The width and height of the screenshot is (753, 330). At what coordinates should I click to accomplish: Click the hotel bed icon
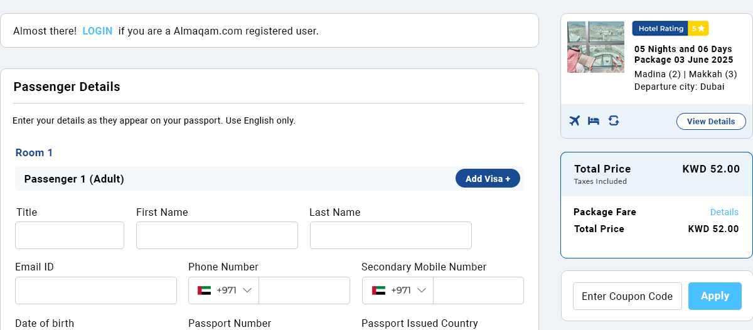tap(594, 120)
